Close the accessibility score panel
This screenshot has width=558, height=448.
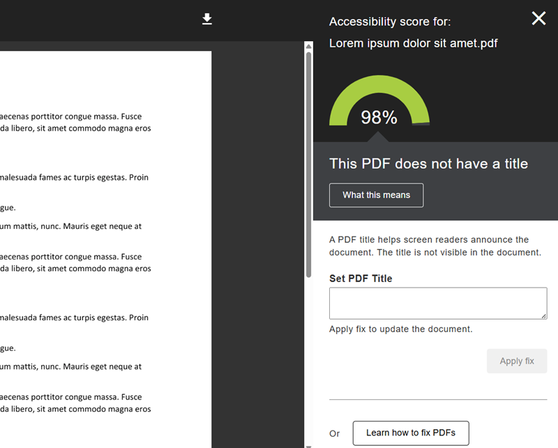coord(538,19)
